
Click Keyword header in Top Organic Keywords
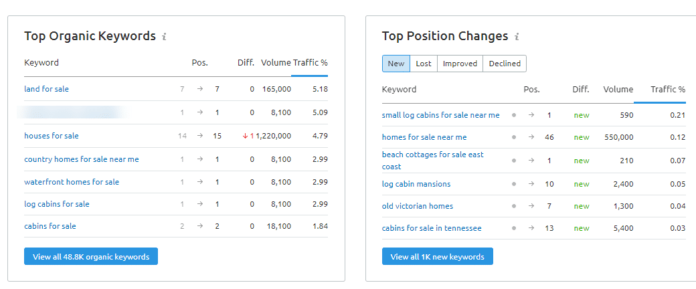(x=41, y=63)
